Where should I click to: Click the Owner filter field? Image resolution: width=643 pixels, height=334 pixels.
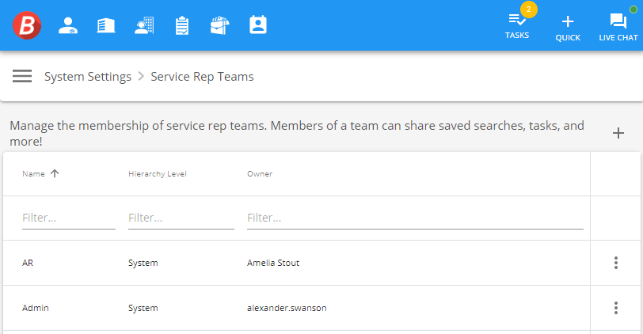[x=415, y=217]
